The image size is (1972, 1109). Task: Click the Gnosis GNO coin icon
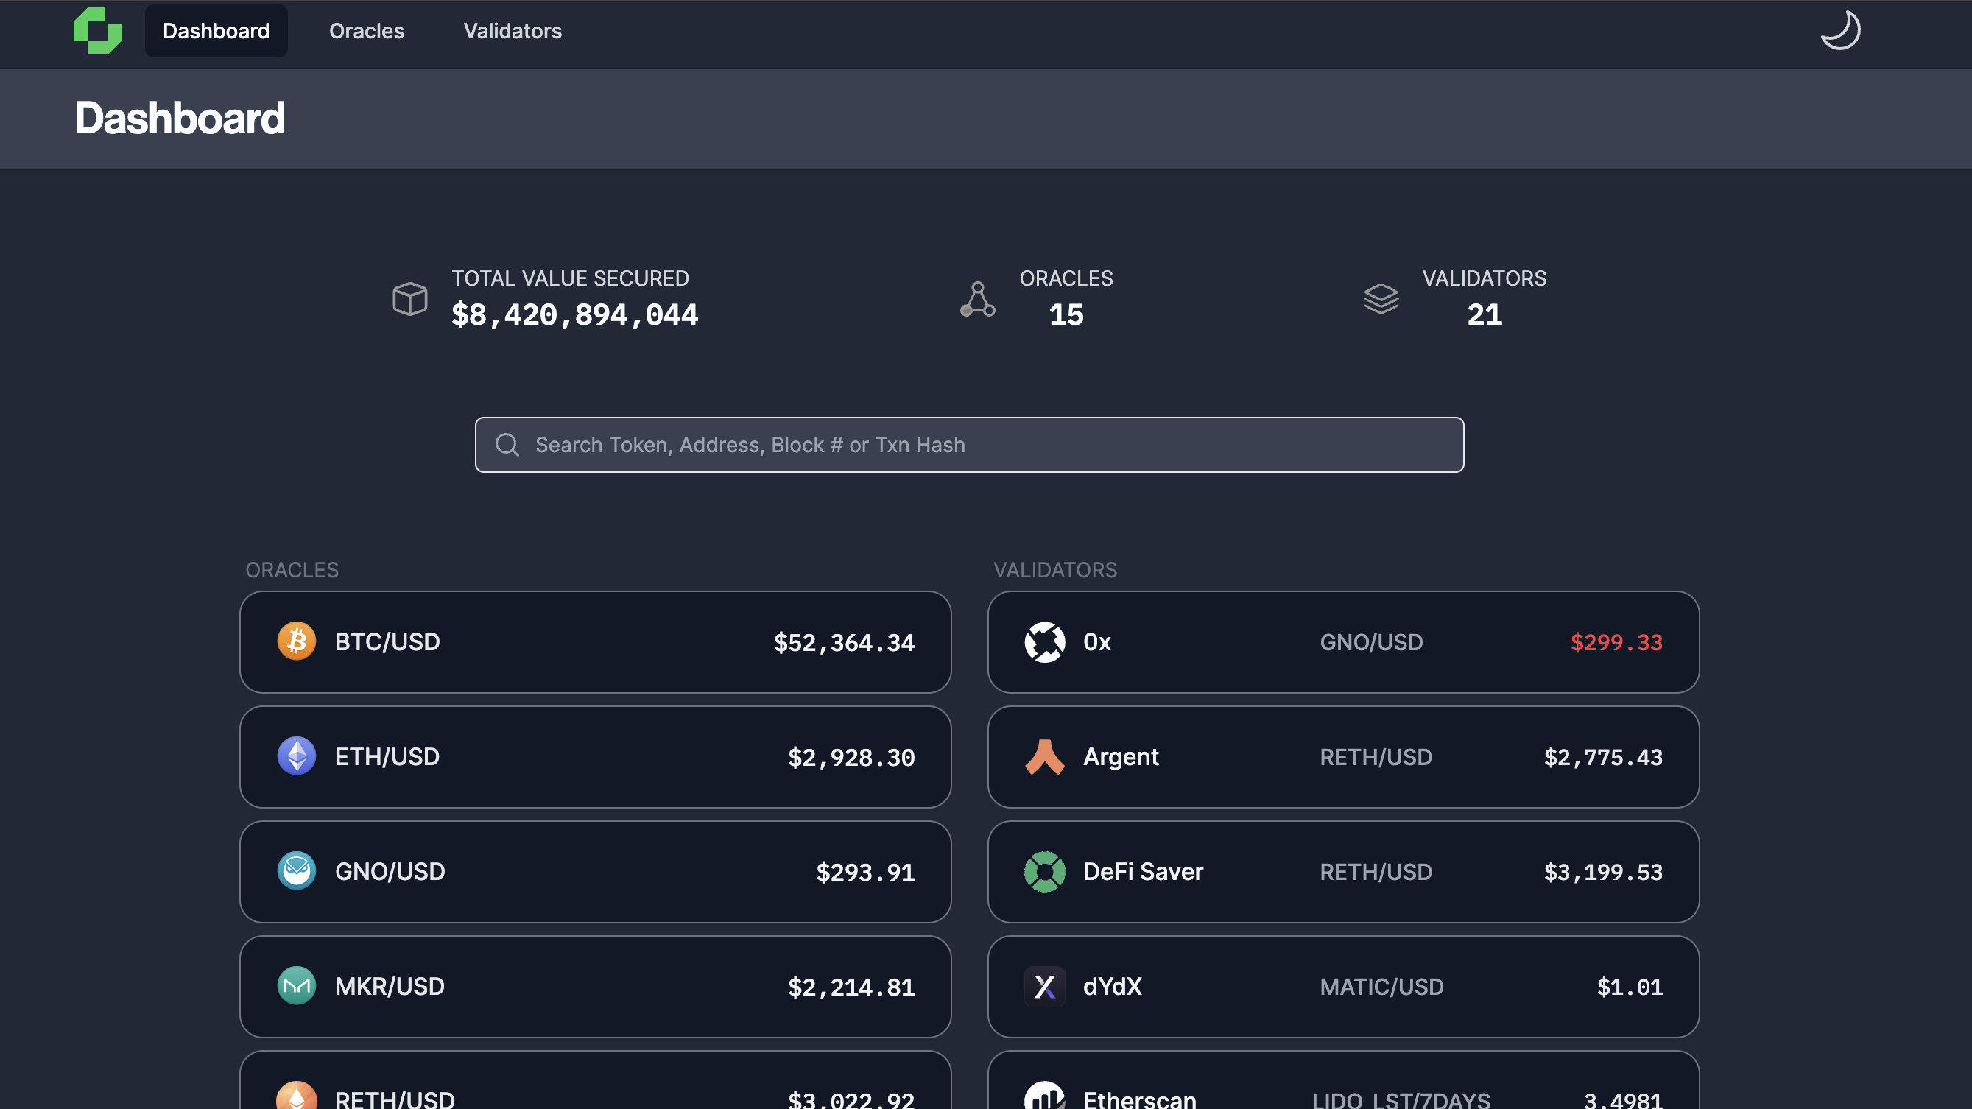click(296, 871)
